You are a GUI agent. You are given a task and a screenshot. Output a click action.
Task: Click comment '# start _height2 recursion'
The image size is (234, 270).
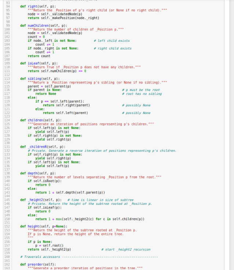click(x=126, y=249)
